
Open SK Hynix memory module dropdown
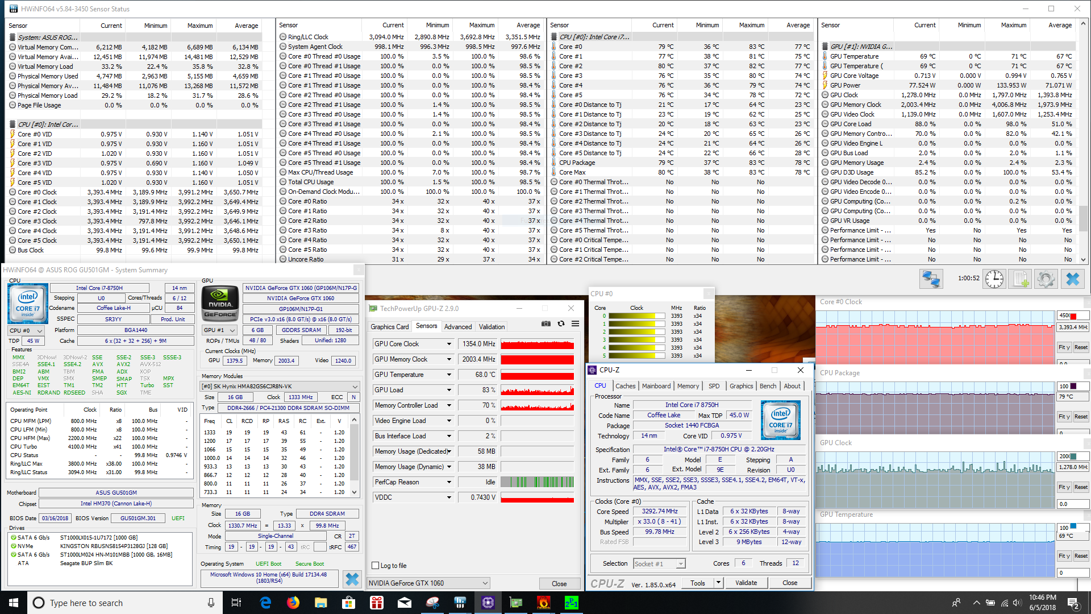point(280,386)
